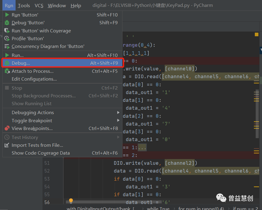Expand Toggle Breakpoint submenu arrow
Viewport: 262px width, 210px height.
coord(118,120)
